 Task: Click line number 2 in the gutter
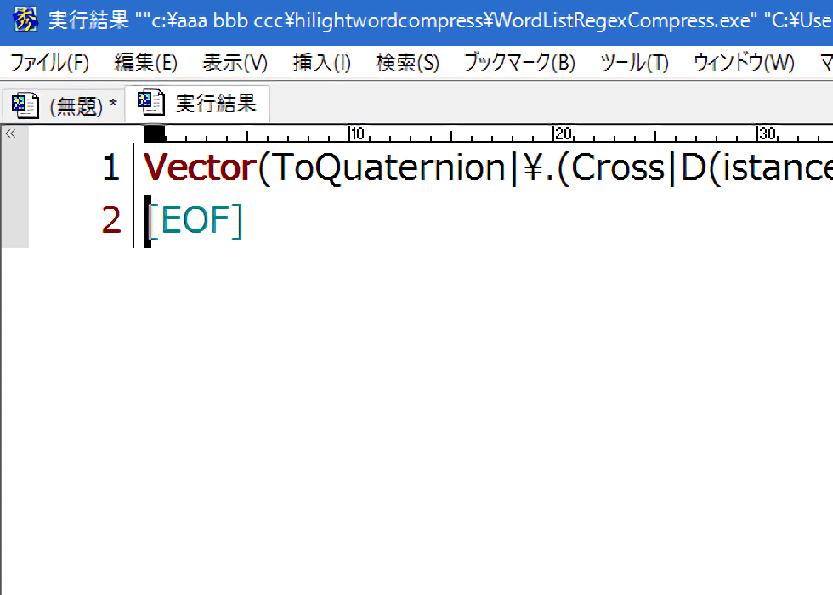[x=110, y=221]
